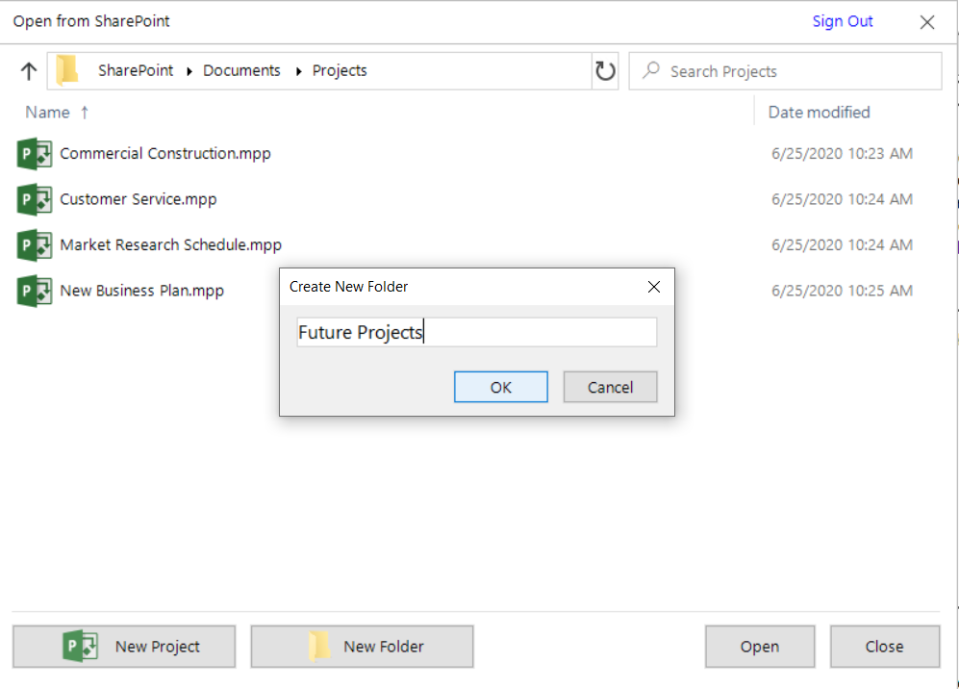Select the Market Research Schedule.mpp file icon

35,245
